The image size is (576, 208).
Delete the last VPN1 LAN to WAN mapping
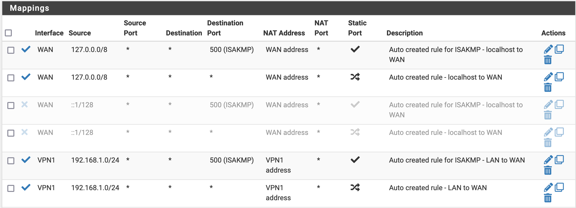point(548,198)
